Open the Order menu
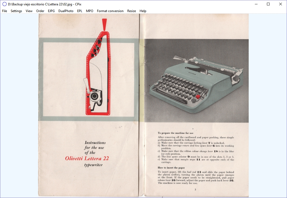The image size is (287, 198). click(40, 11)
